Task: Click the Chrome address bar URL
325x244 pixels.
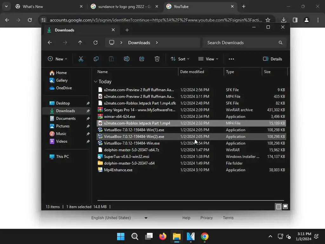Action: pos(156,20)
